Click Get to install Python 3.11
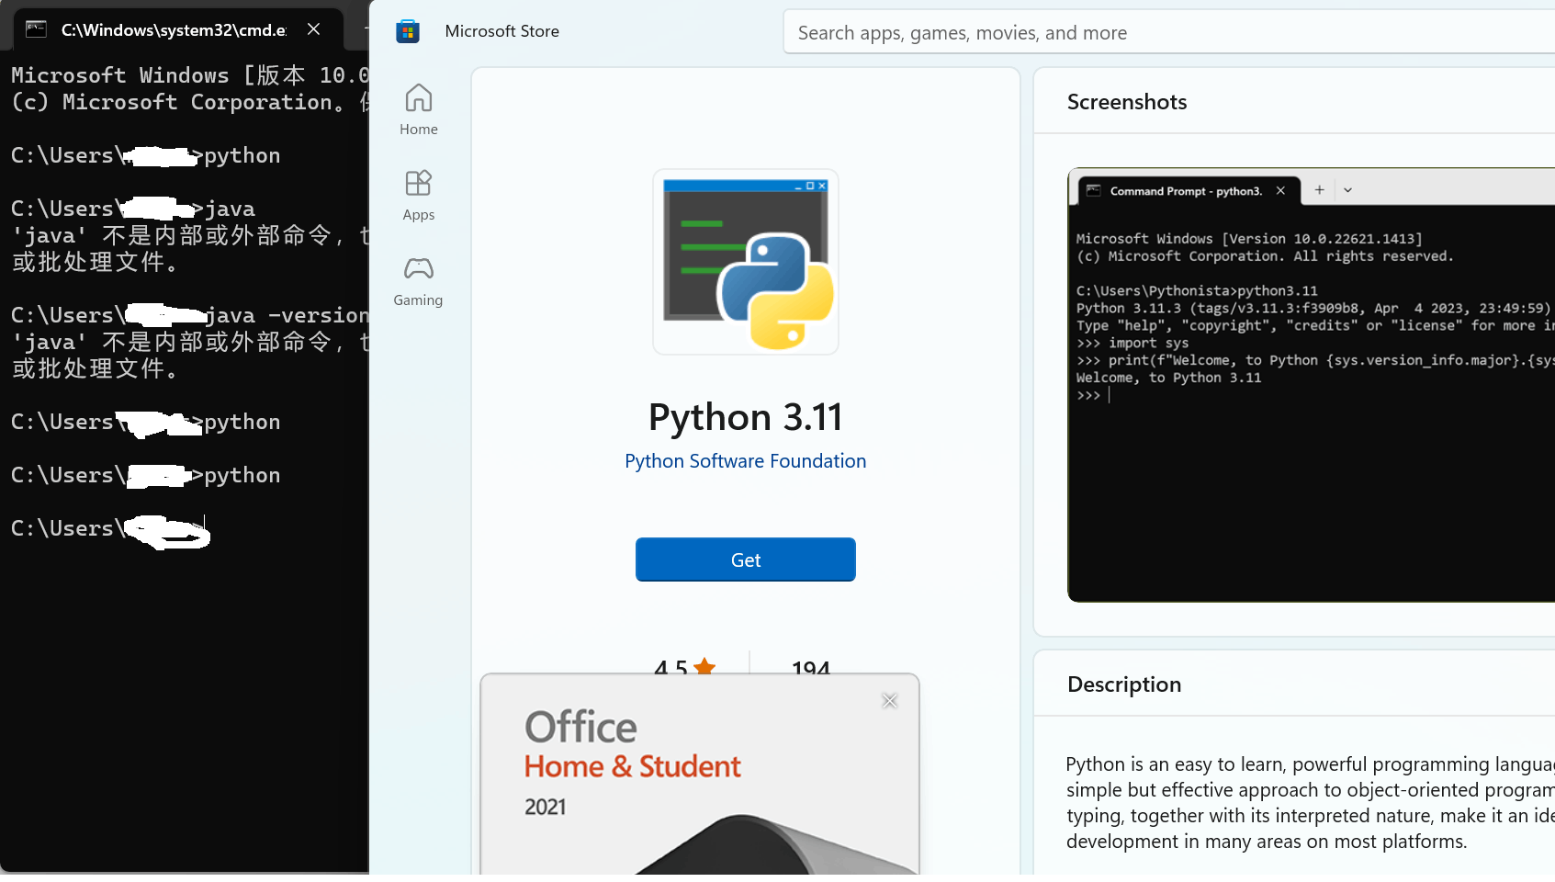Image resolution: width=1555 pixels, height=882 pixels. 746,560
